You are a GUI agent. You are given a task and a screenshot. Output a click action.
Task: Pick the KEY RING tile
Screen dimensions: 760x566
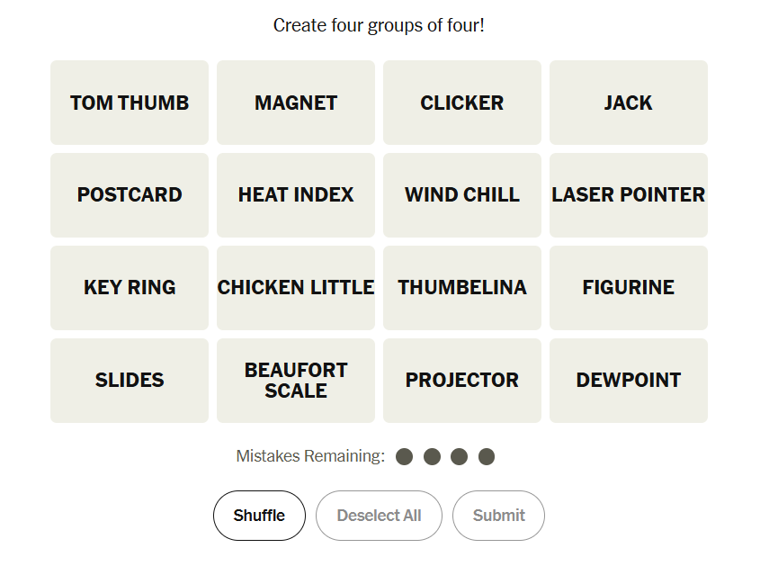[x=130, y=288]
